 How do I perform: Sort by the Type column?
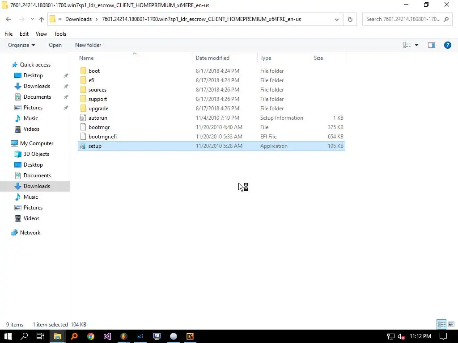pyautogui.click(x=284, y=58)
